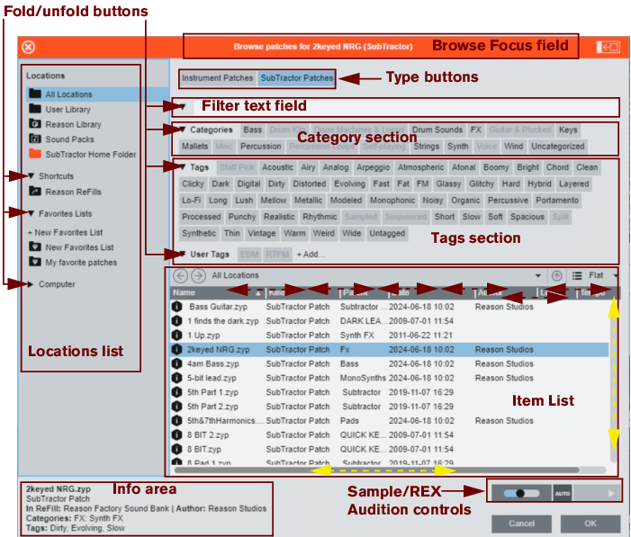Image resolution: width=631 pixels, height=537 pixels.
Task: Toggle the Bass category filter
Action: pyautogui.click(x=252, y=130)
